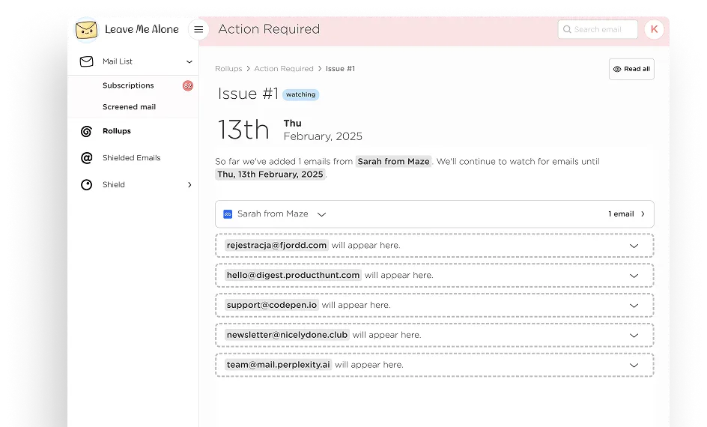Click the Shield circle icon

click(87, 185)
